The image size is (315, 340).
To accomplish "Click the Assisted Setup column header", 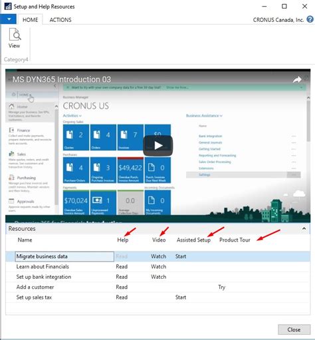I will 193,240.
